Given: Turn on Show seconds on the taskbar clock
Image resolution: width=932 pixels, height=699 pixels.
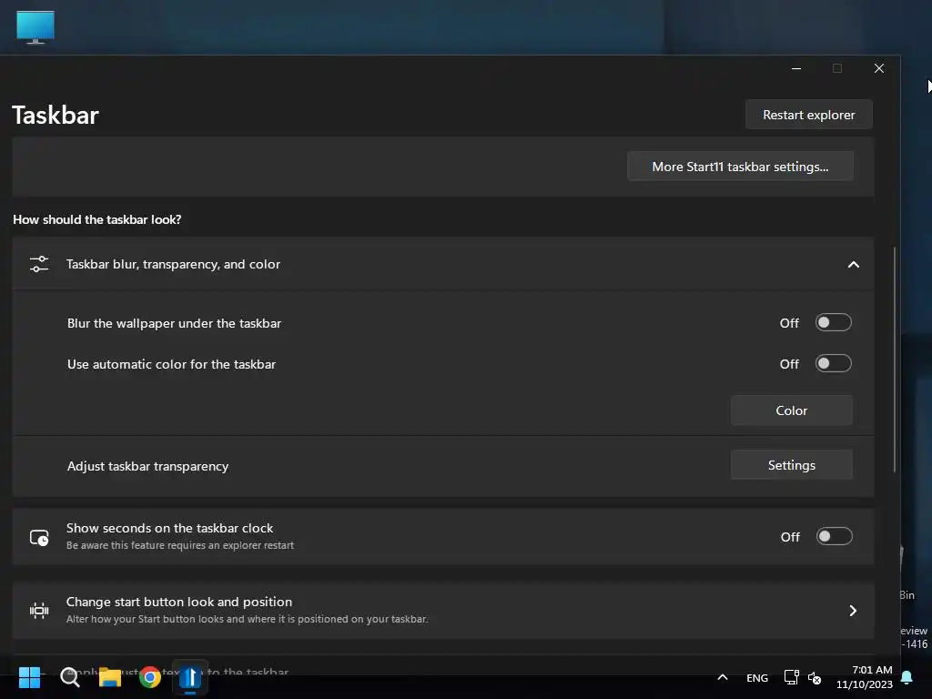Looking at the screenshot, I should click(834, 537).
